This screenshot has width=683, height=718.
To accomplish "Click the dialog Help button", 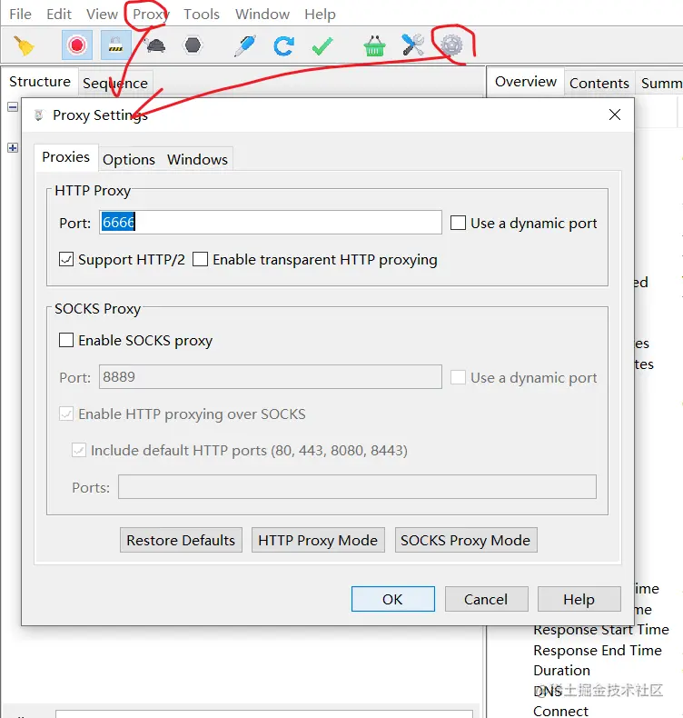I will (x=579, y=599).
